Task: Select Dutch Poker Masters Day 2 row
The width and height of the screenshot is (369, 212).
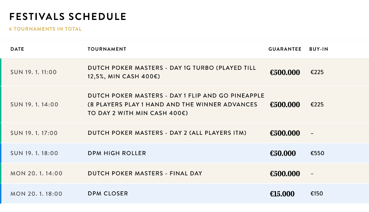Action: click(x=184, y=133)
